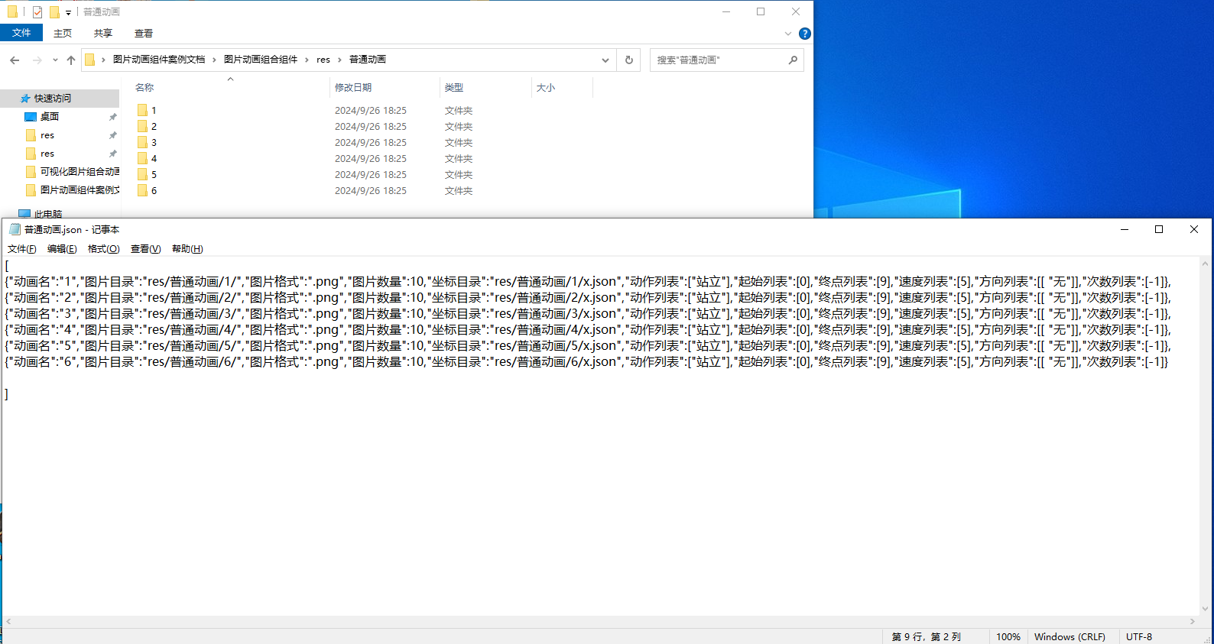The height and width of the screenshot is (644, 1214).
Task: Expand chevron after 图片动画组件案例文档 breadcrumb
Action: pyautogui.click(x=214, y=60)
